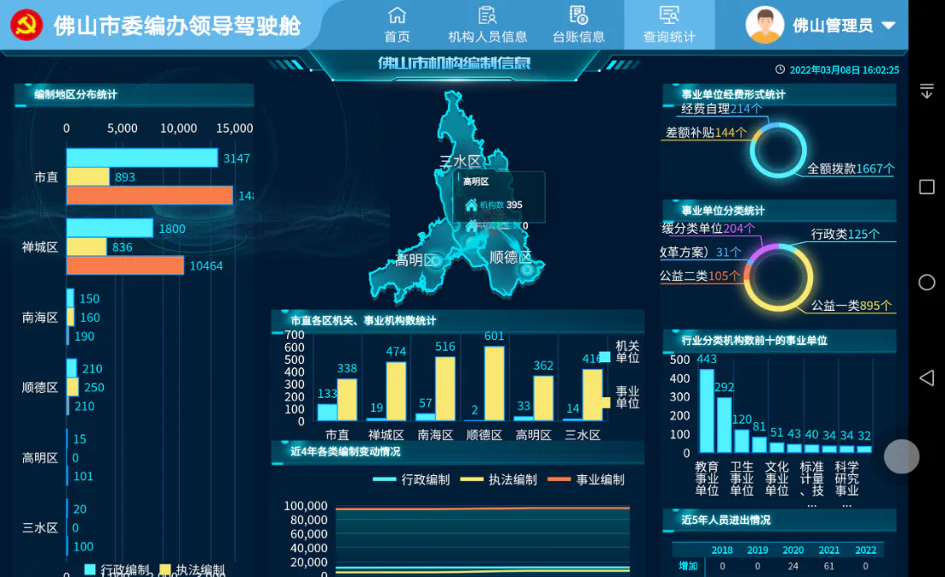This screenshot has height=577, width=945.
Task: Click the clock icon beside the date
Action: click(780, 69)
